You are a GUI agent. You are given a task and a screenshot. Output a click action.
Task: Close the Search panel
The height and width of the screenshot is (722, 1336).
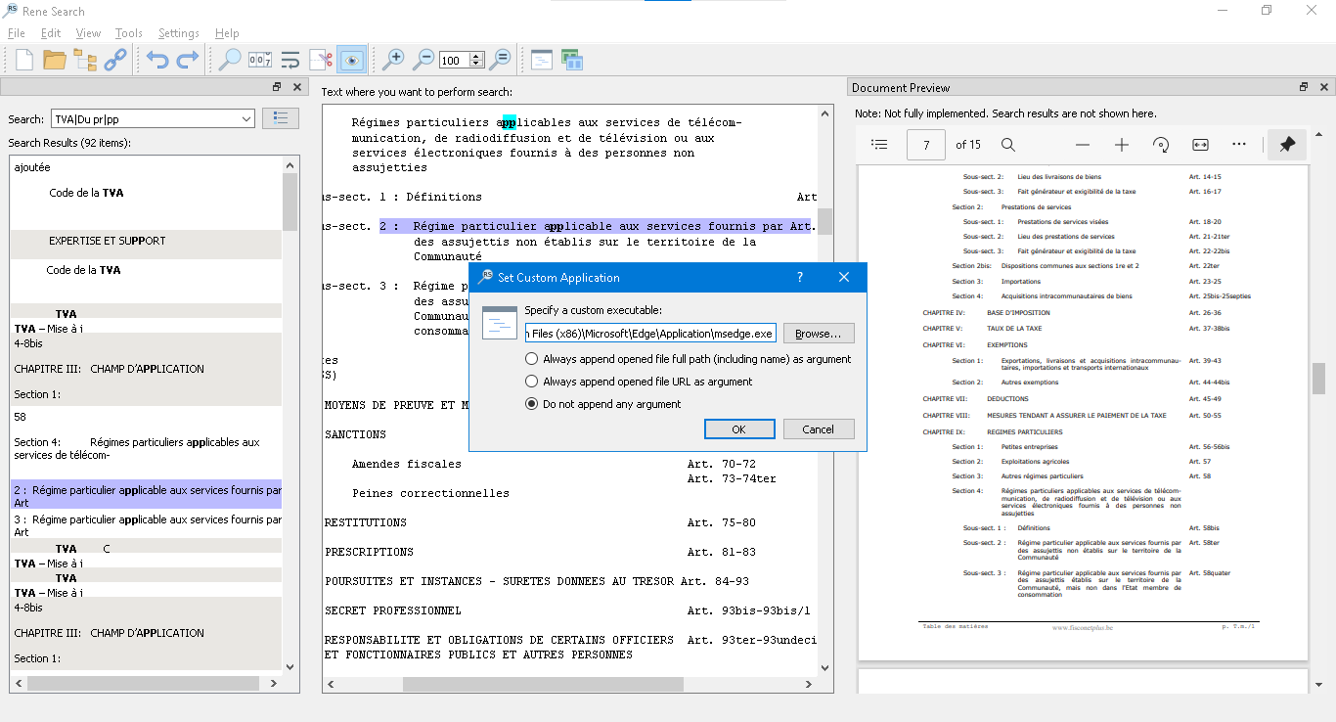coord(297,87)
